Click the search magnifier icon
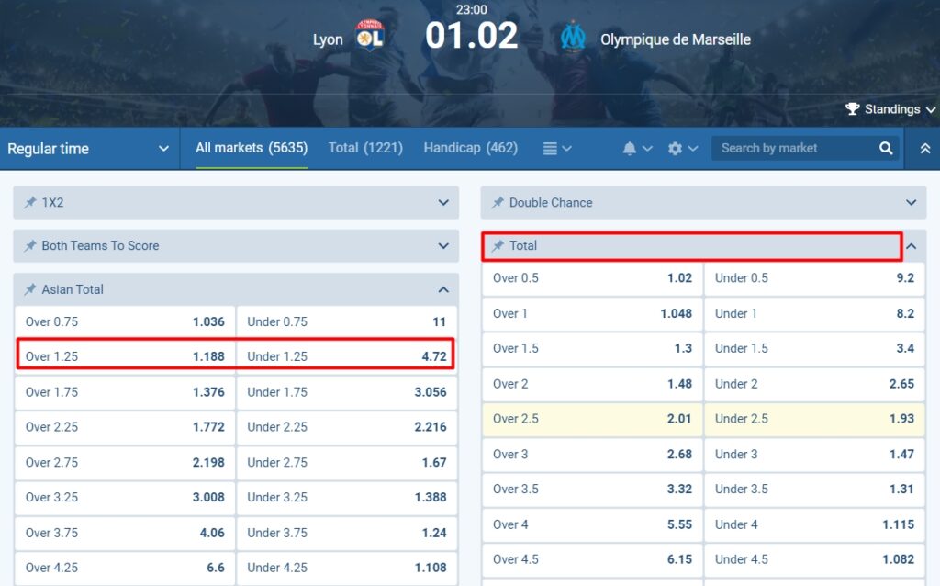Viewport: 940px width, 586px height. 884,148
